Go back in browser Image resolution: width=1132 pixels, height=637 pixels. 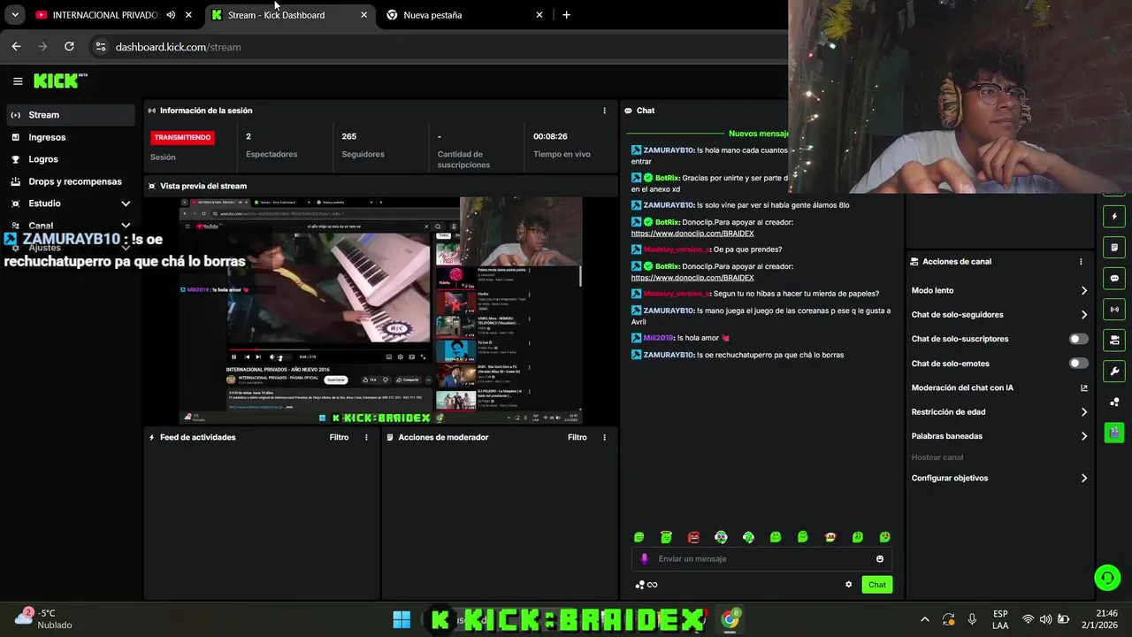[x=16, y=47]
